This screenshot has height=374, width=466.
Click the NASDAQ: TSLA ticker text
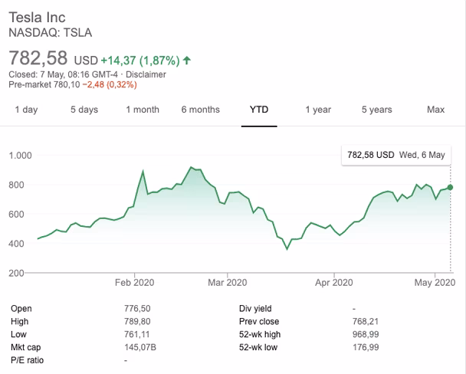coord(51,33)
